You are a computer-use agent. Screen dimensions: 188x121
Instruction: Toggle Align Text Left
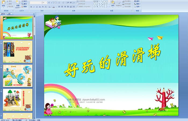[x=59, y=7]
